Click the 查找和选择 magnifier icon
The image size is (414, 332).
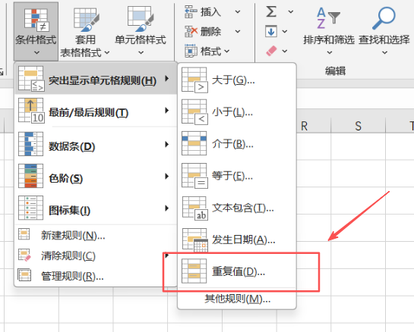click(384, 18)
